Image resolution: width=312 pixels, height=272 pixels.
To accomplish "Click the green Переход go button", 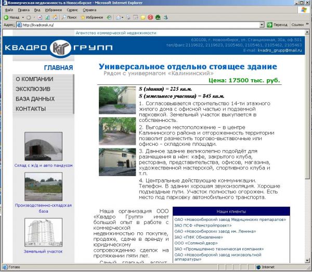I will [277, 25].
